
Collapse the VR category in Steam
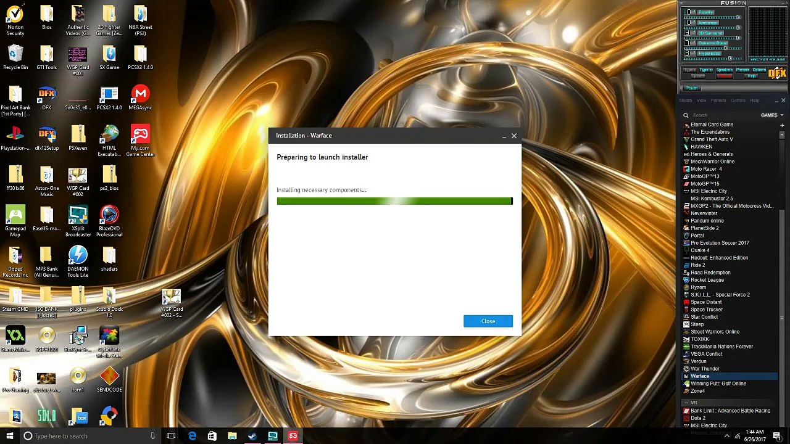686,403
